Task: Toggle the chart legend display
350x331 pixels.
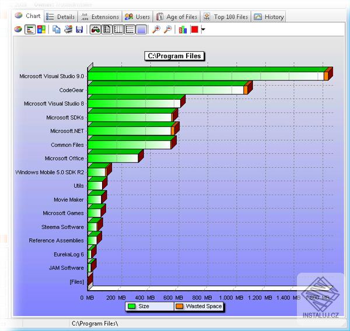Action: [x=107, y=29]
